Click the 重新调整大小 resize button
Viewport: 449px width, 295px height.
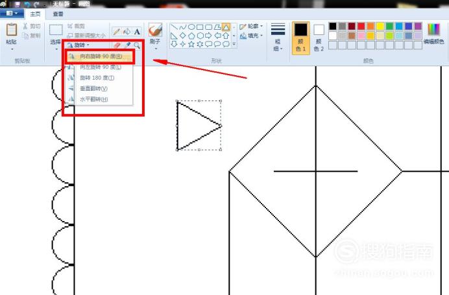pyautogui.click(x=86, y=36)
